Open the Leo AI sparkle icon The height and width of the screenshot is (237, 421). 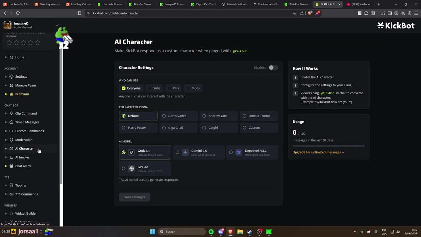[403, 13]
